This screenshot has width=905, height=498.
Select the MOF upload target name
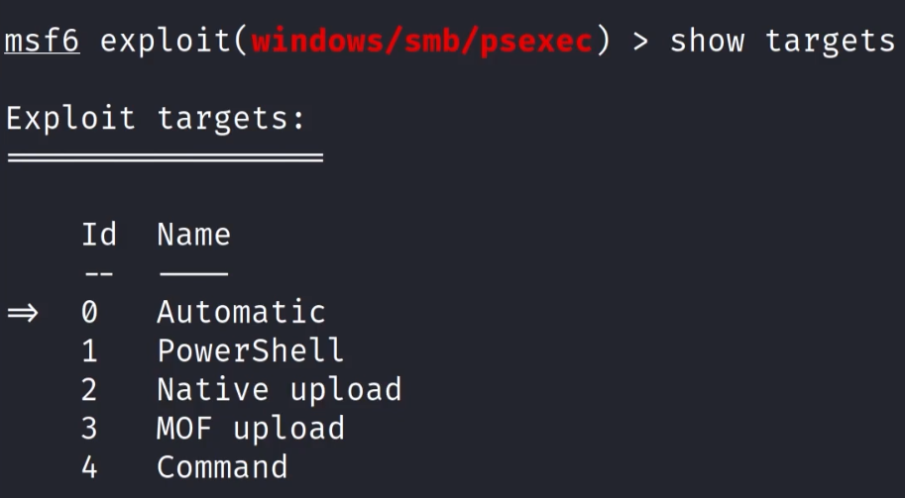click(x=250, y=428)
